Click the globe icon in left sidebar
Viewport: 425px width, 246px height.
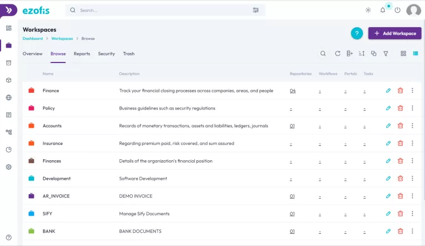8,98
